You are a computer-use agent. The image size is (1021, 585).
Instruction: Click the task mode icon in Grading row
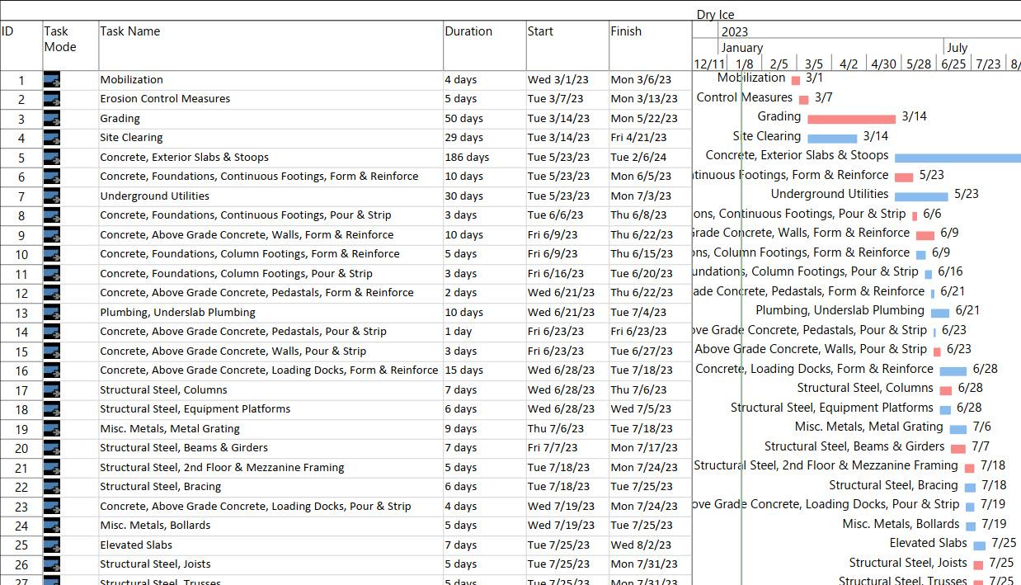[52, 119]
